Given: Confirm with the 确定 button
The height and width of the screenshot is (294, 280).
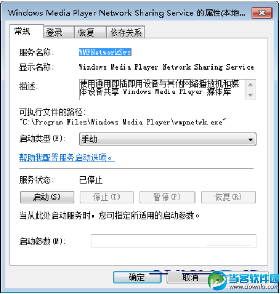Looking at the screenshot, I should tap(137, 277).
